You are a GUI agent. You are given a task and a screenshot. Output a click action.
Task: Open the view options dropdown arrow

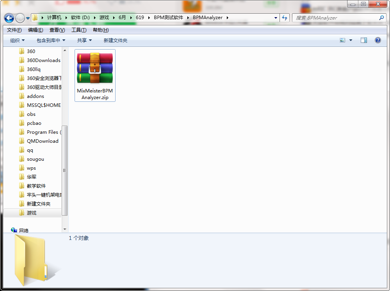click(x=351, y=40)
